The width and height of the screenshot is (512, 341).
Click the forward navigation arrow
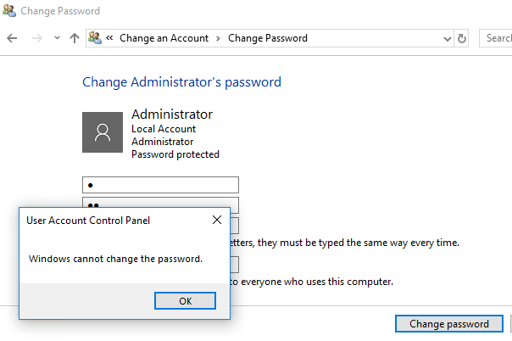37,38
